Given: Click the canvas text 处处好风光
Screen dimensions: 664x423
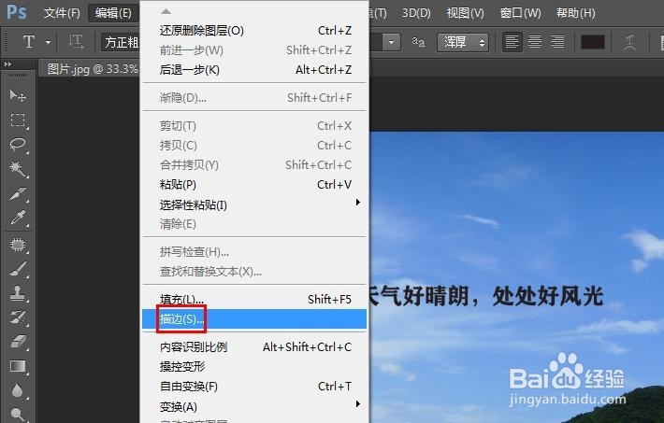Looking at the screenshot, I should pos(547,296).
